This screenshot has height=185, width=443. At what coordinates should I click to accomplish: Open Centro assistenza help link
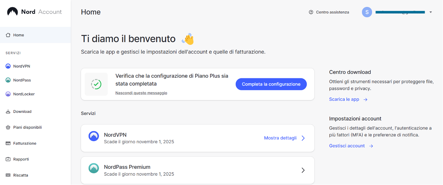coord(329,12)
